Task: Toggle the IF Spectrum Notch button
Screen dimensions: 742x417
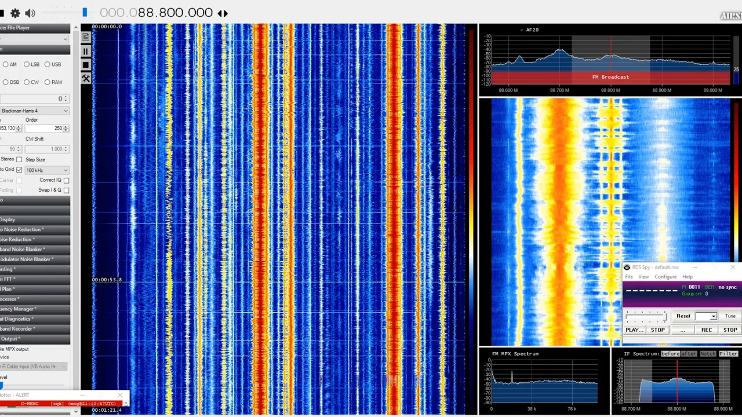Action: [708, 353]
